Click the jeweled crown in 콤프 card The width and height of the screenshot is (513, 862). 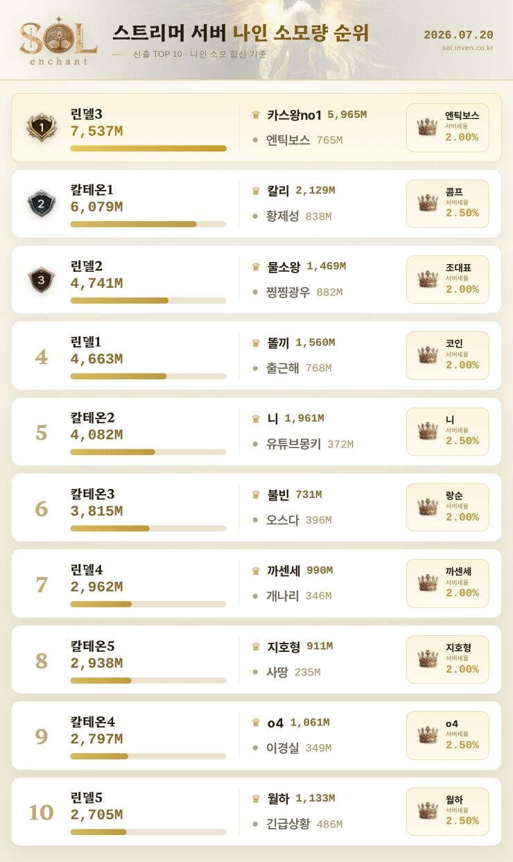click(428, 203)
